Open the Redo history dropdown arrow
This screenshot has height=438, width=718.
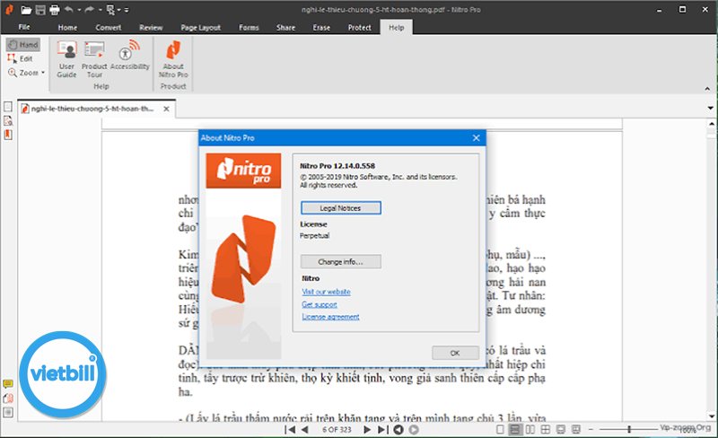click(x=100, y=10)
